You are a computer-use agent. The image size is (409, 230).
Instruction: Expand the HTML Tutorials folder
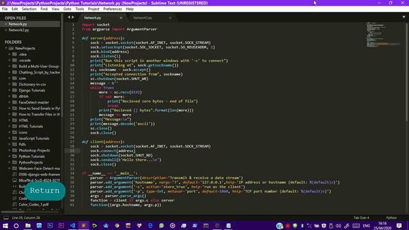[10, 126]
